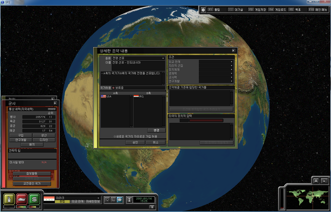
Task: Enable 새로운 국가의 자유로운 가입 허용 checkbox
Action: [x=115, y=136]
